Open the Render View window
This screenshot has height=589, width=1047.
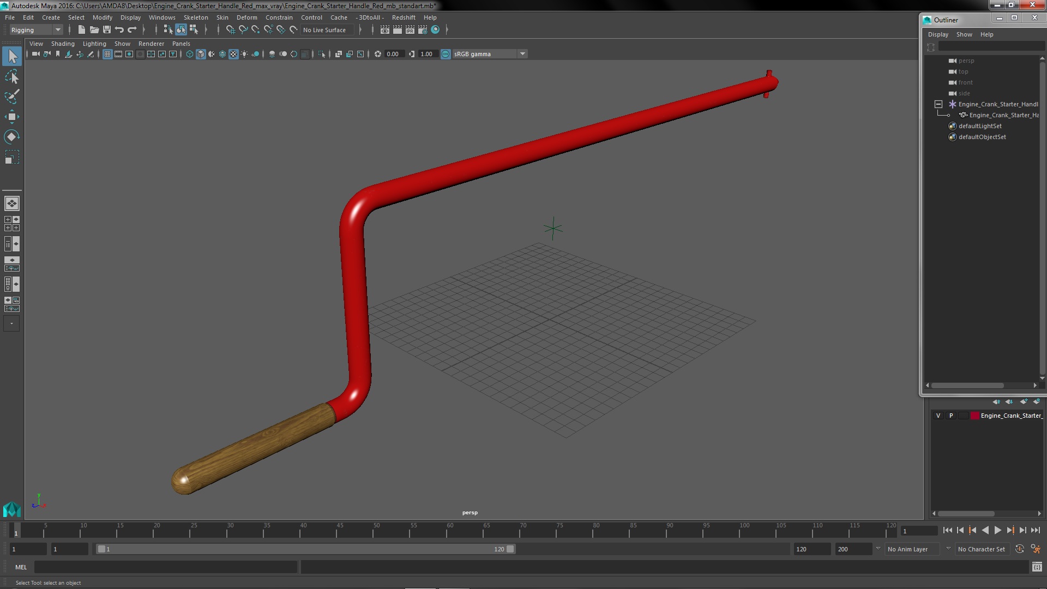pos(385,30)
